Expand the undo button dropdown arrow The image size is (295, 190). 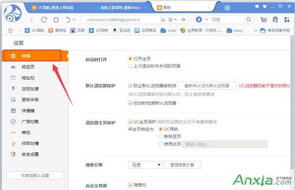(74, 20)
